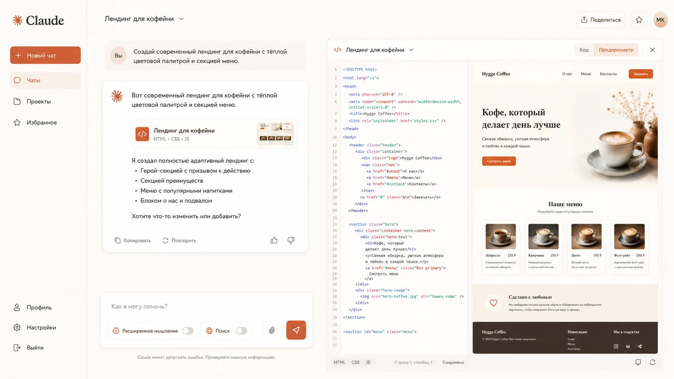Open Профиль in the sidebar
The image size is (674, 379).
[32, 308]
